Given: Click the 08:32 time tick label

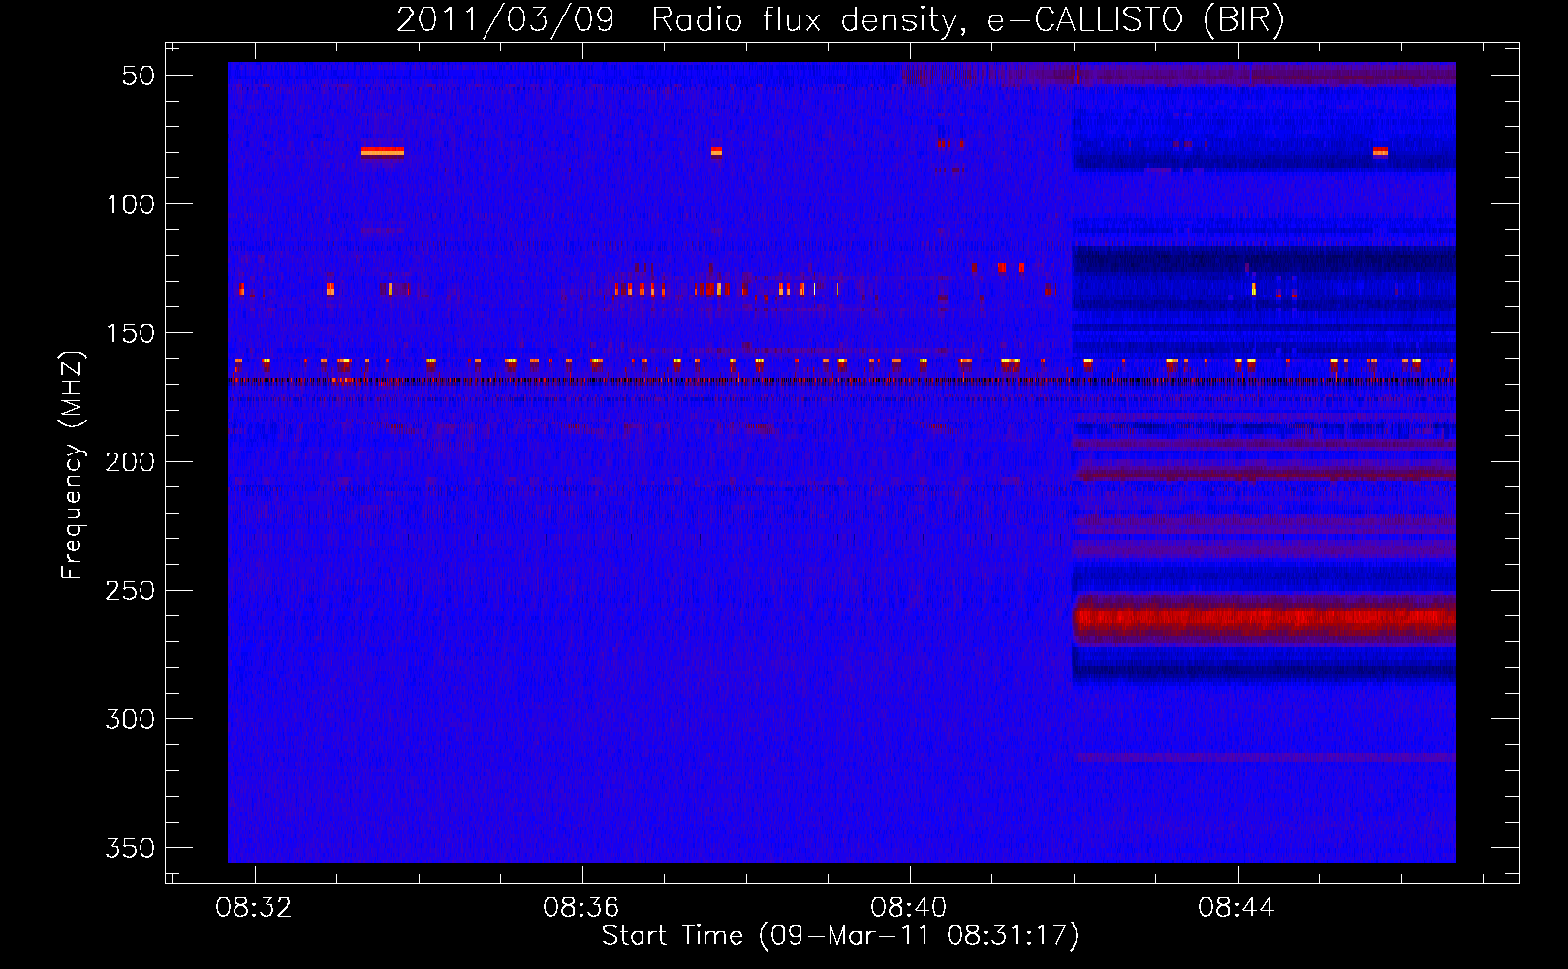Looking at the screenshot, I should click(x=254, y=908).
